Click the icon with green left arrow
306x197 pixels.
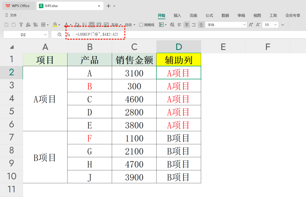tap(106, 25)
